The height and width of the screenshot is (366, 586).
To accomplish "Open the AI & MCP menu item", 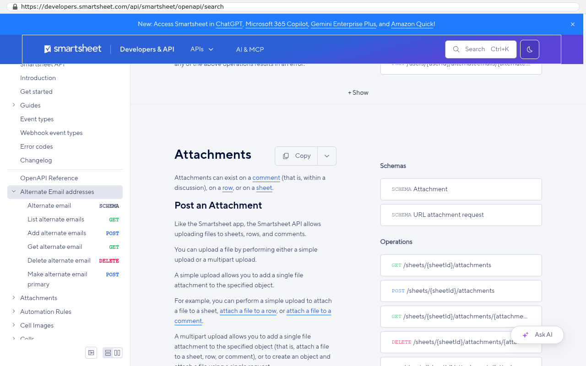I will coord(250,49).
